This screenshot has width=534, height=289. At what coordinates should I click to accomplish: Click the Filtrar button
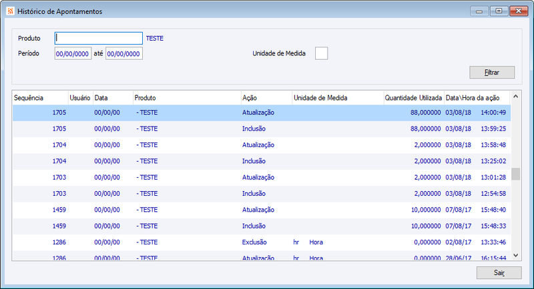click(x=492, y=73)
